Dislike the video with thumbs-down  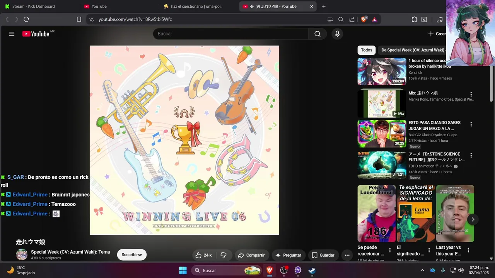click(x=224, y=255)
